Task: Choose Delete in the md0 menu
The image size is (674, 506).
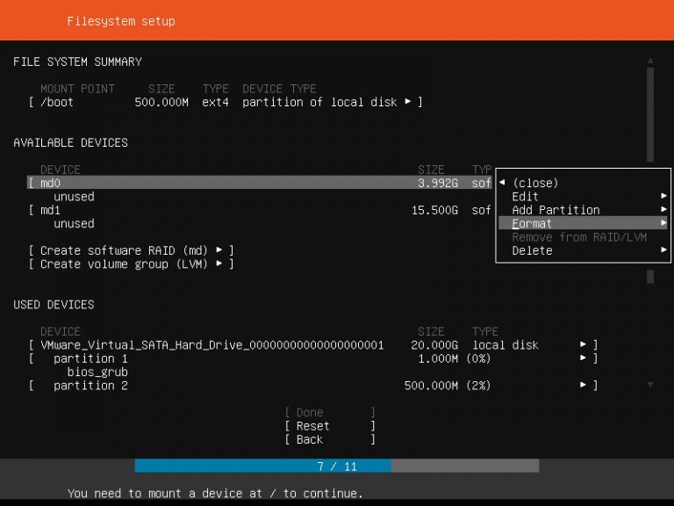Action: [x=583, y=250]
